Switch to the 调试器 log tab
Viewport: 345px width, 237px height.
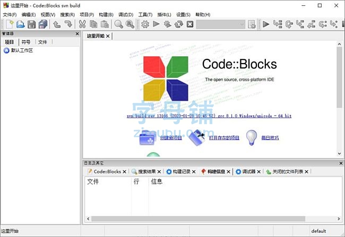[x=249, y=172]
